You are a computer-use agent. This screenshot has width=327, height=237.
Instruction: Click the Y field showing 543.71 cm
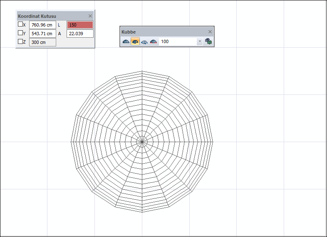42,34
